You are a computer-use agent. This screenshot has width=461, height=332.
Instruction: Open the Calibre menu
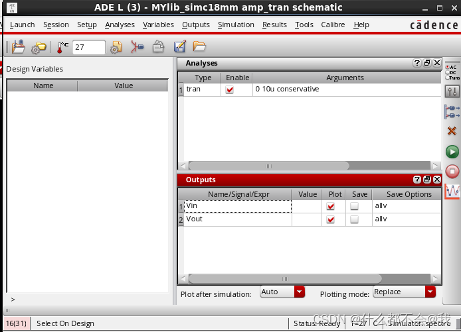click(x=333, y=25)
